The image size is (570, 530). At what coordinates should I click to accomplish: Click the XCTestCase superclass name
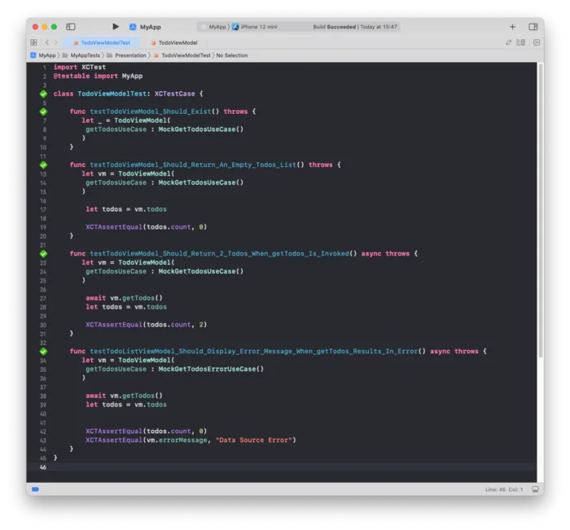174,94
